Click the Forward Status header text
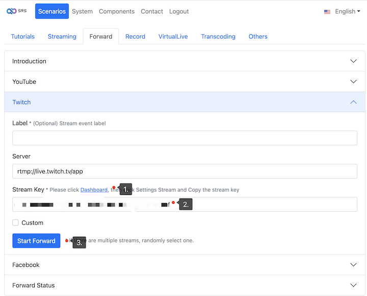This screenshot has height=296, width=367. [34, 285]
